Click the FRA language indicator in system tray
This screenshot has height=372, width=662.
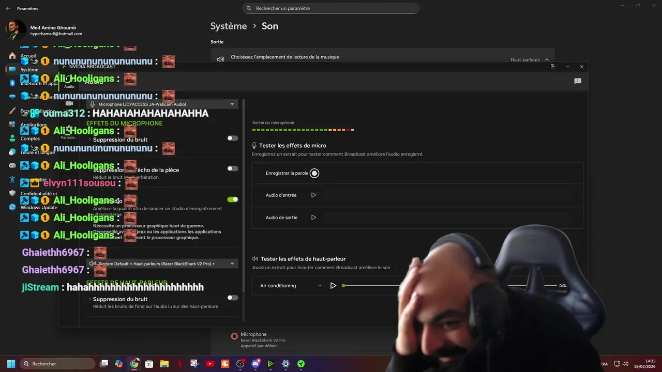(604, 364)
